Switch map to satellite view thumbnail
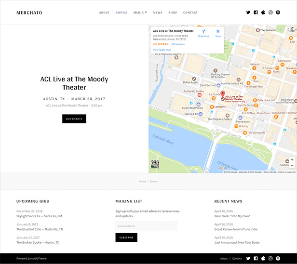 (155, 164)
